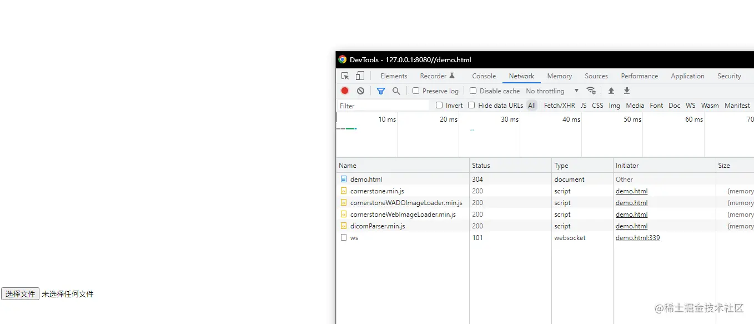The width and height of the screenshot is (754, 324).
Task: Toggle the device toolbar icon
Action: pyautogui.click(x=360, y=76)
